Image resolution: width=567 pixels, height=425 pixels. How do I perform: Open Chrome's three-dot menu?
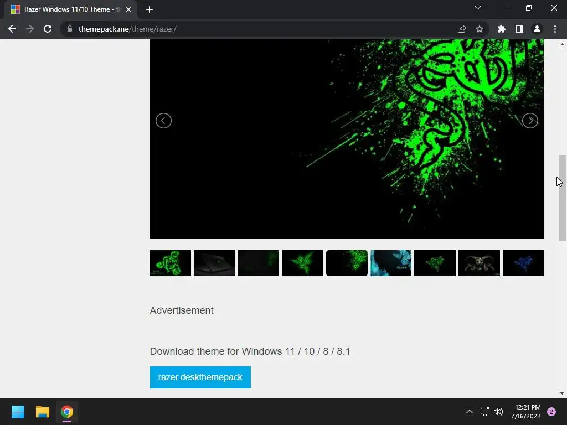coord(555,29)
